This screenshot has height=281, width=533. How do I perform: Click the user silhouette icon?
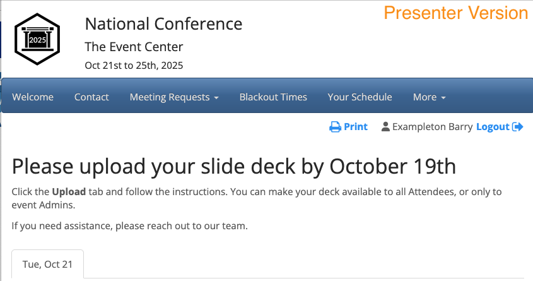click(385, 127)
